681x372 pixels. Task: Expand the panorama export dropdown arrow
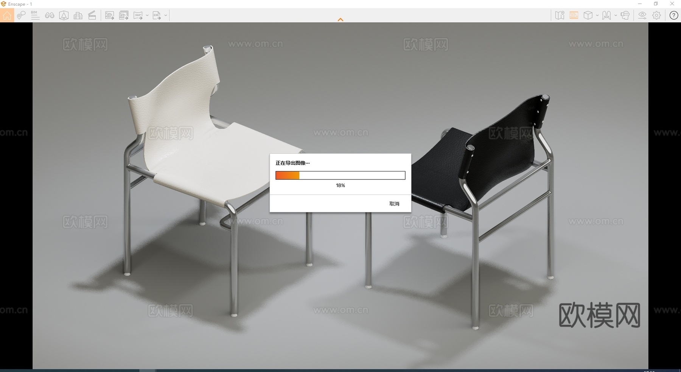[147, 16]
